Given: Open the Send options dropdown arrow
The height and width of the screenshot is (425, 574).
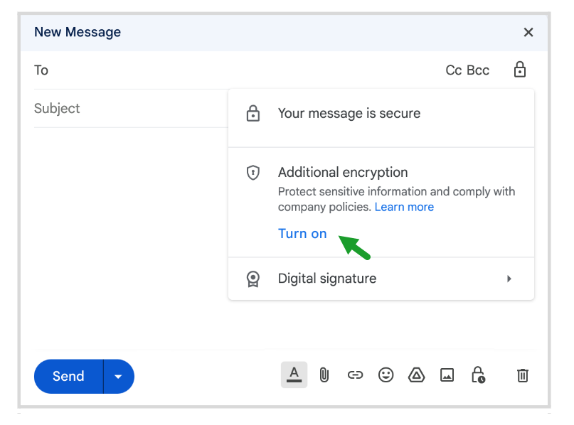Looking at the screenshot, I should coord(118,377).
